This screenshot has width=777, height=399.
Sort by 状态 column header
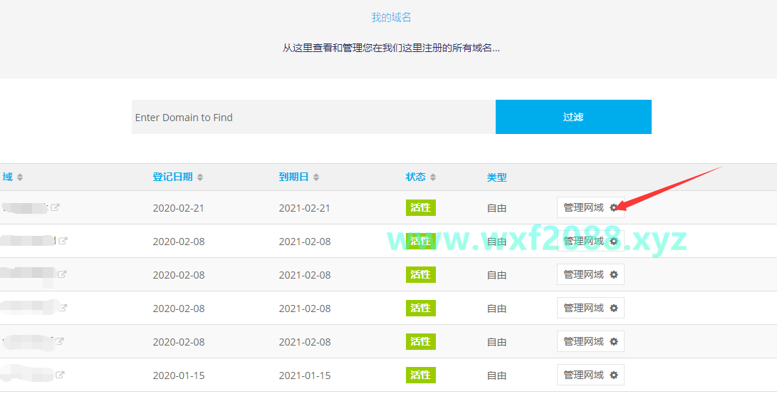pyautogui.click(x=415, y=177)
